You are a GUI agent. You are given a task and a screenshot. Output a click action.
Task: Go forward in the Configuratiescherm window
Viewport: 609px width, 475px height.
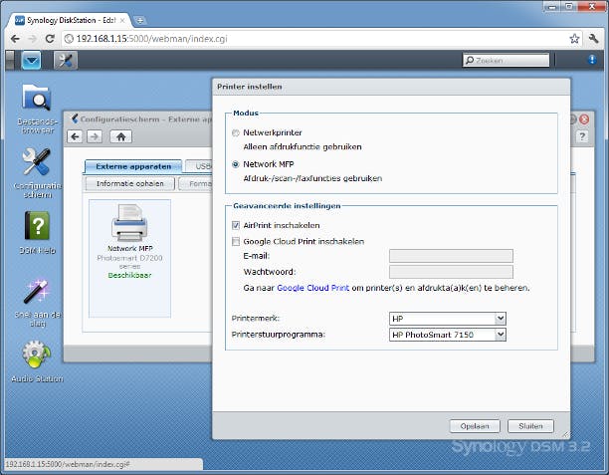(95, 136)
